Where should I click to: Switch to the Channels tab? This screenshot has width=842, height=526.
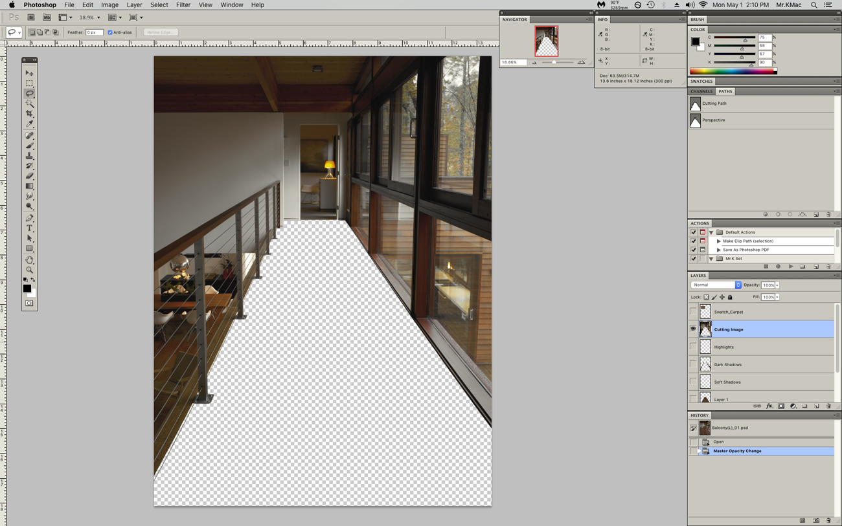coord(701,91)
